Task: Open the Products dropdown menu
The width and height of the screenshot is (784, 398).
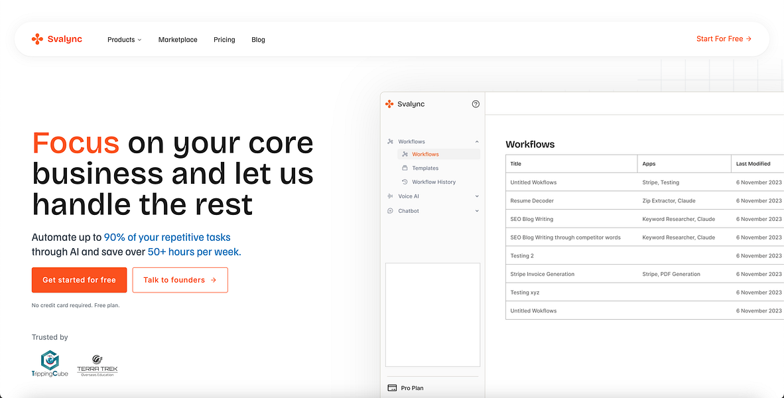Action: (x=125, y=40)
